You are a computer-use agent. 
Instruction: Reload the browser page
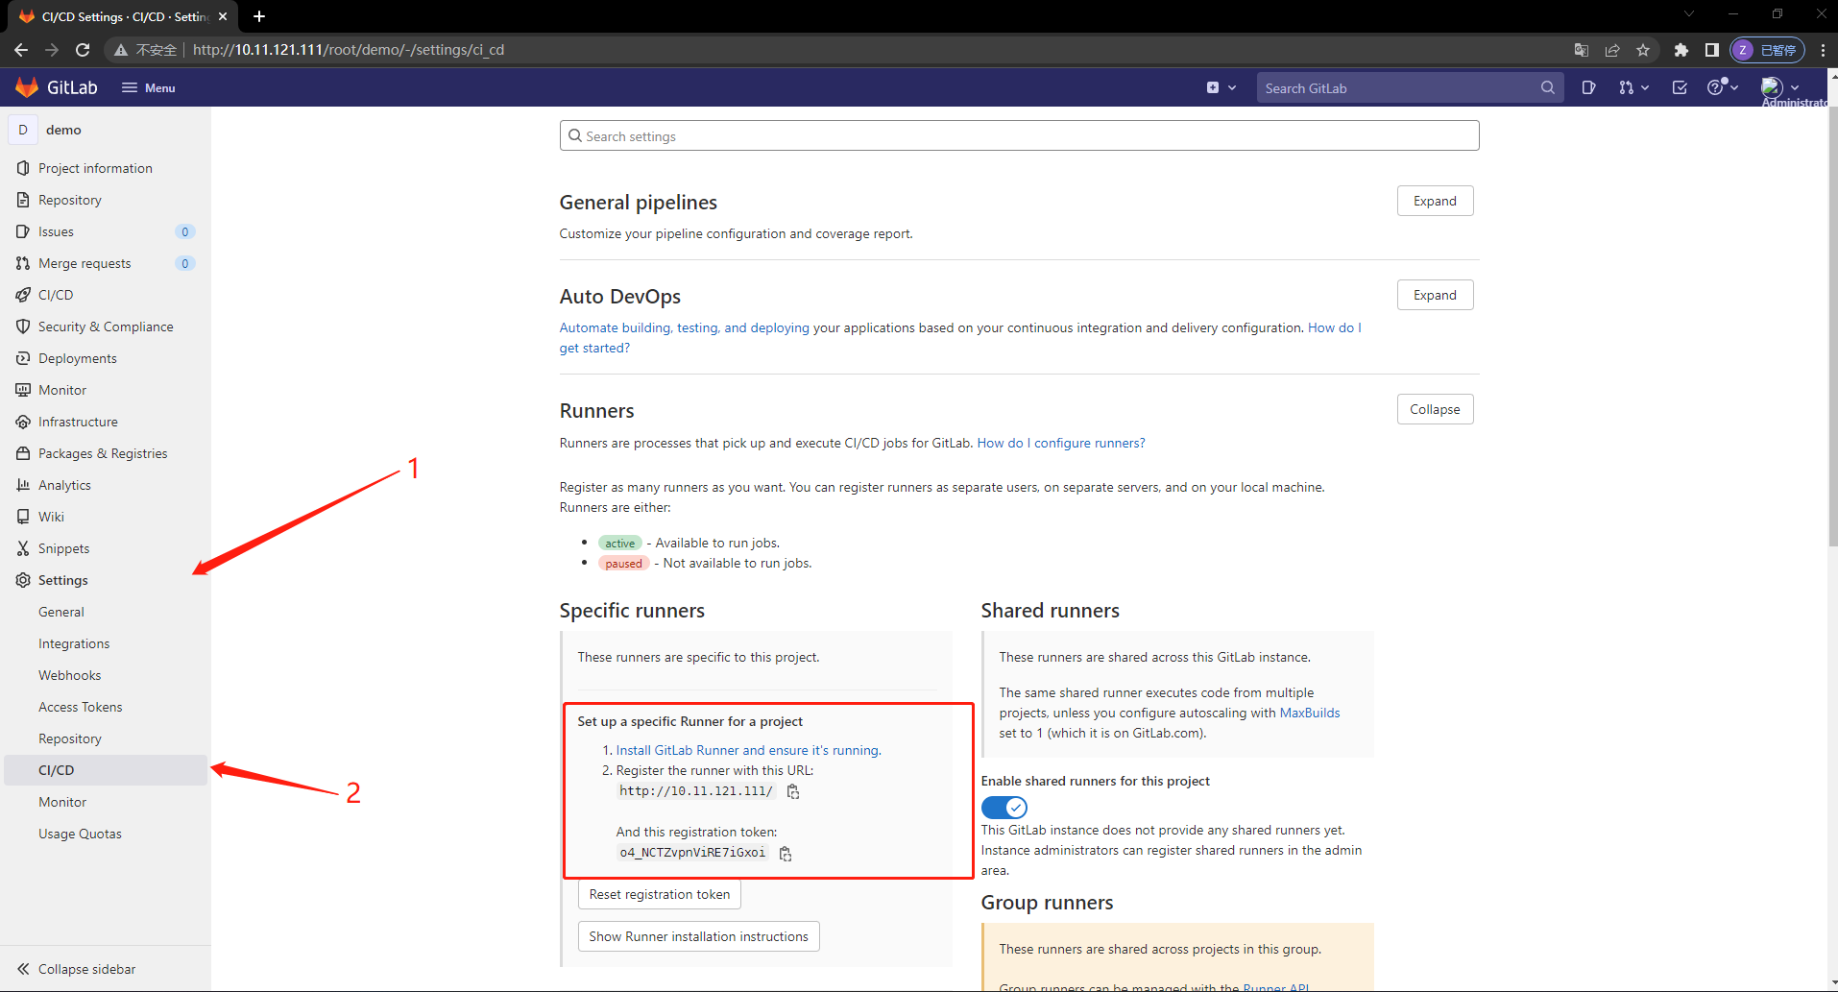[83, 50]
